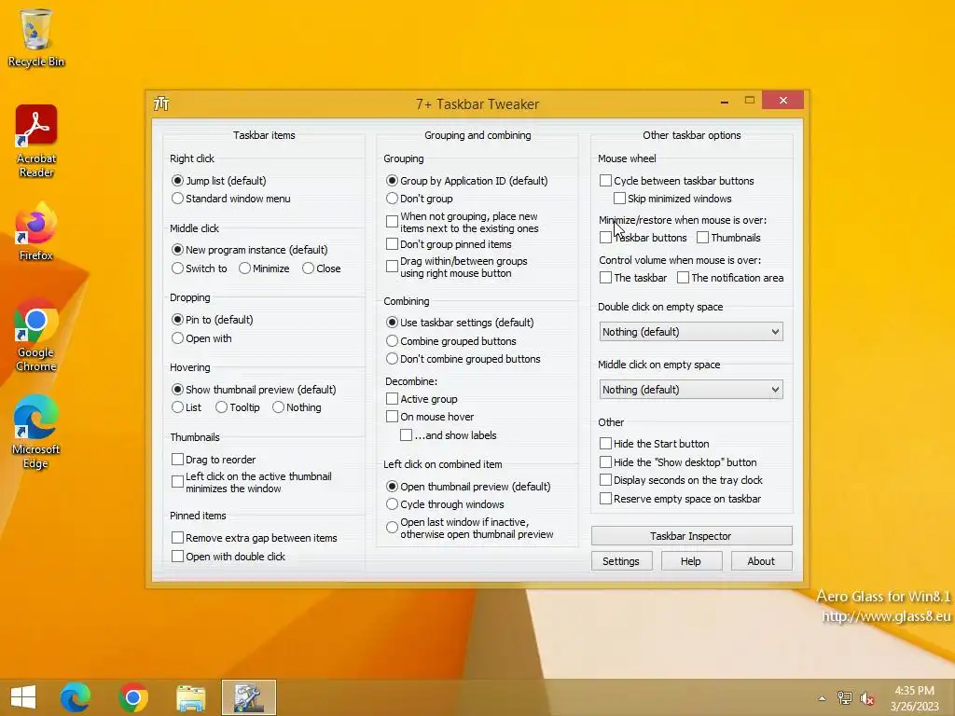Image resolution: width=955 pixels, height=716 pixels.
Task: Open the tray clock showing 4:35 PM
Action: click(914, 698)
